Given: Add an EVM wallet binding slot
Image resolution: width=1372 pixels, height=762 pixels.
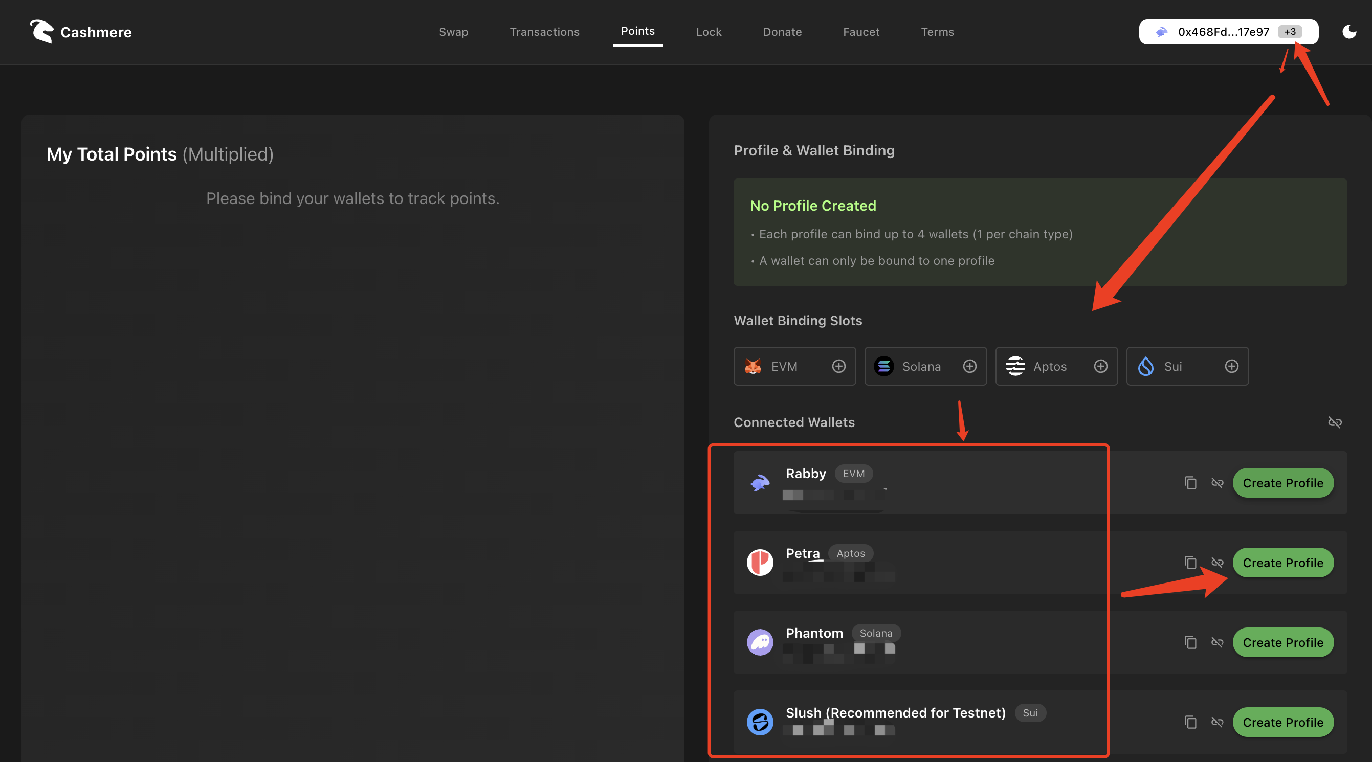Looking at the screenshot, I should [x=838, y=366].
